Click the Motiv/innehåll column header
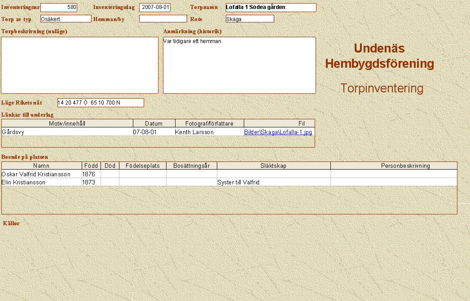Screen dimensions: 470x301 [67, 123]
